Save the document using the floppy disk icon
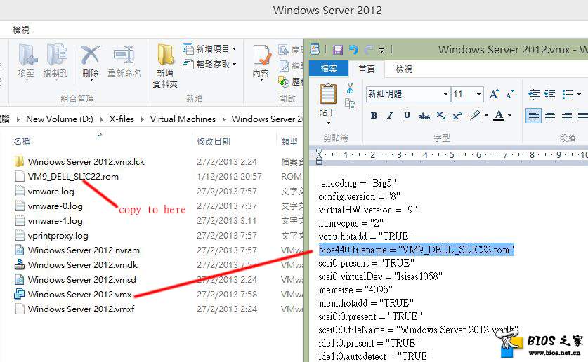The image size is (588, 362). click(337, 49)
